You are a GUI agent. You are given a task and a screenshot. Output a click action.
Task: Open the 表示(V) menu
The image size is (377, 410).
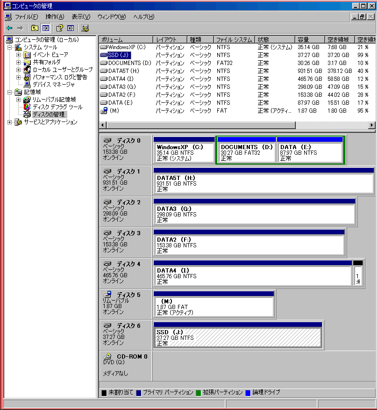click(x=80, y=17)
